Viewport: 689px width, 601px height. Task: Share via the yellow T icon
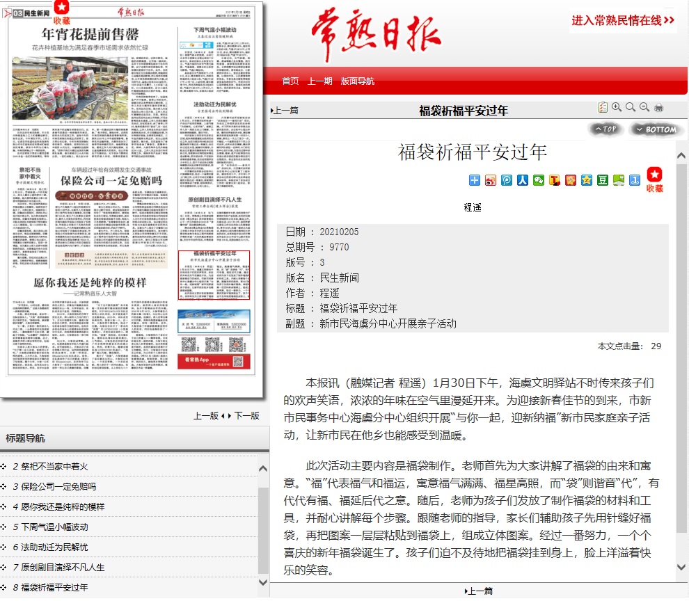point(555,180)
